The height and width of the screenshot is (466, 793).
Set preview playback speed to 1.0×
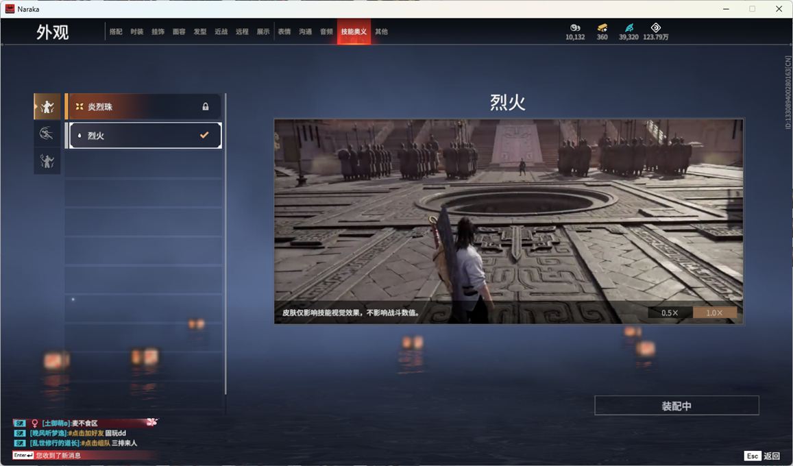coord(714,312)
